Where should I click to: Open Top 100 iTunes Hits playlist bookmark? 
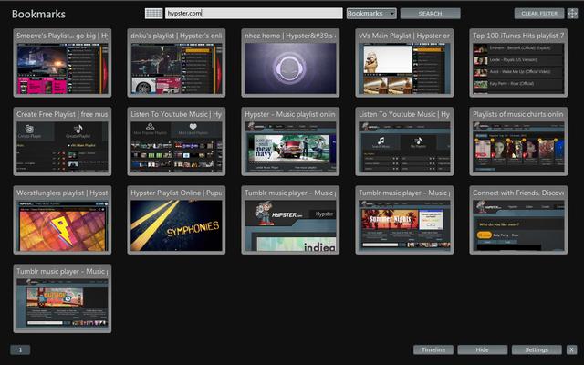pyautogui.click(x=518, y=63)
